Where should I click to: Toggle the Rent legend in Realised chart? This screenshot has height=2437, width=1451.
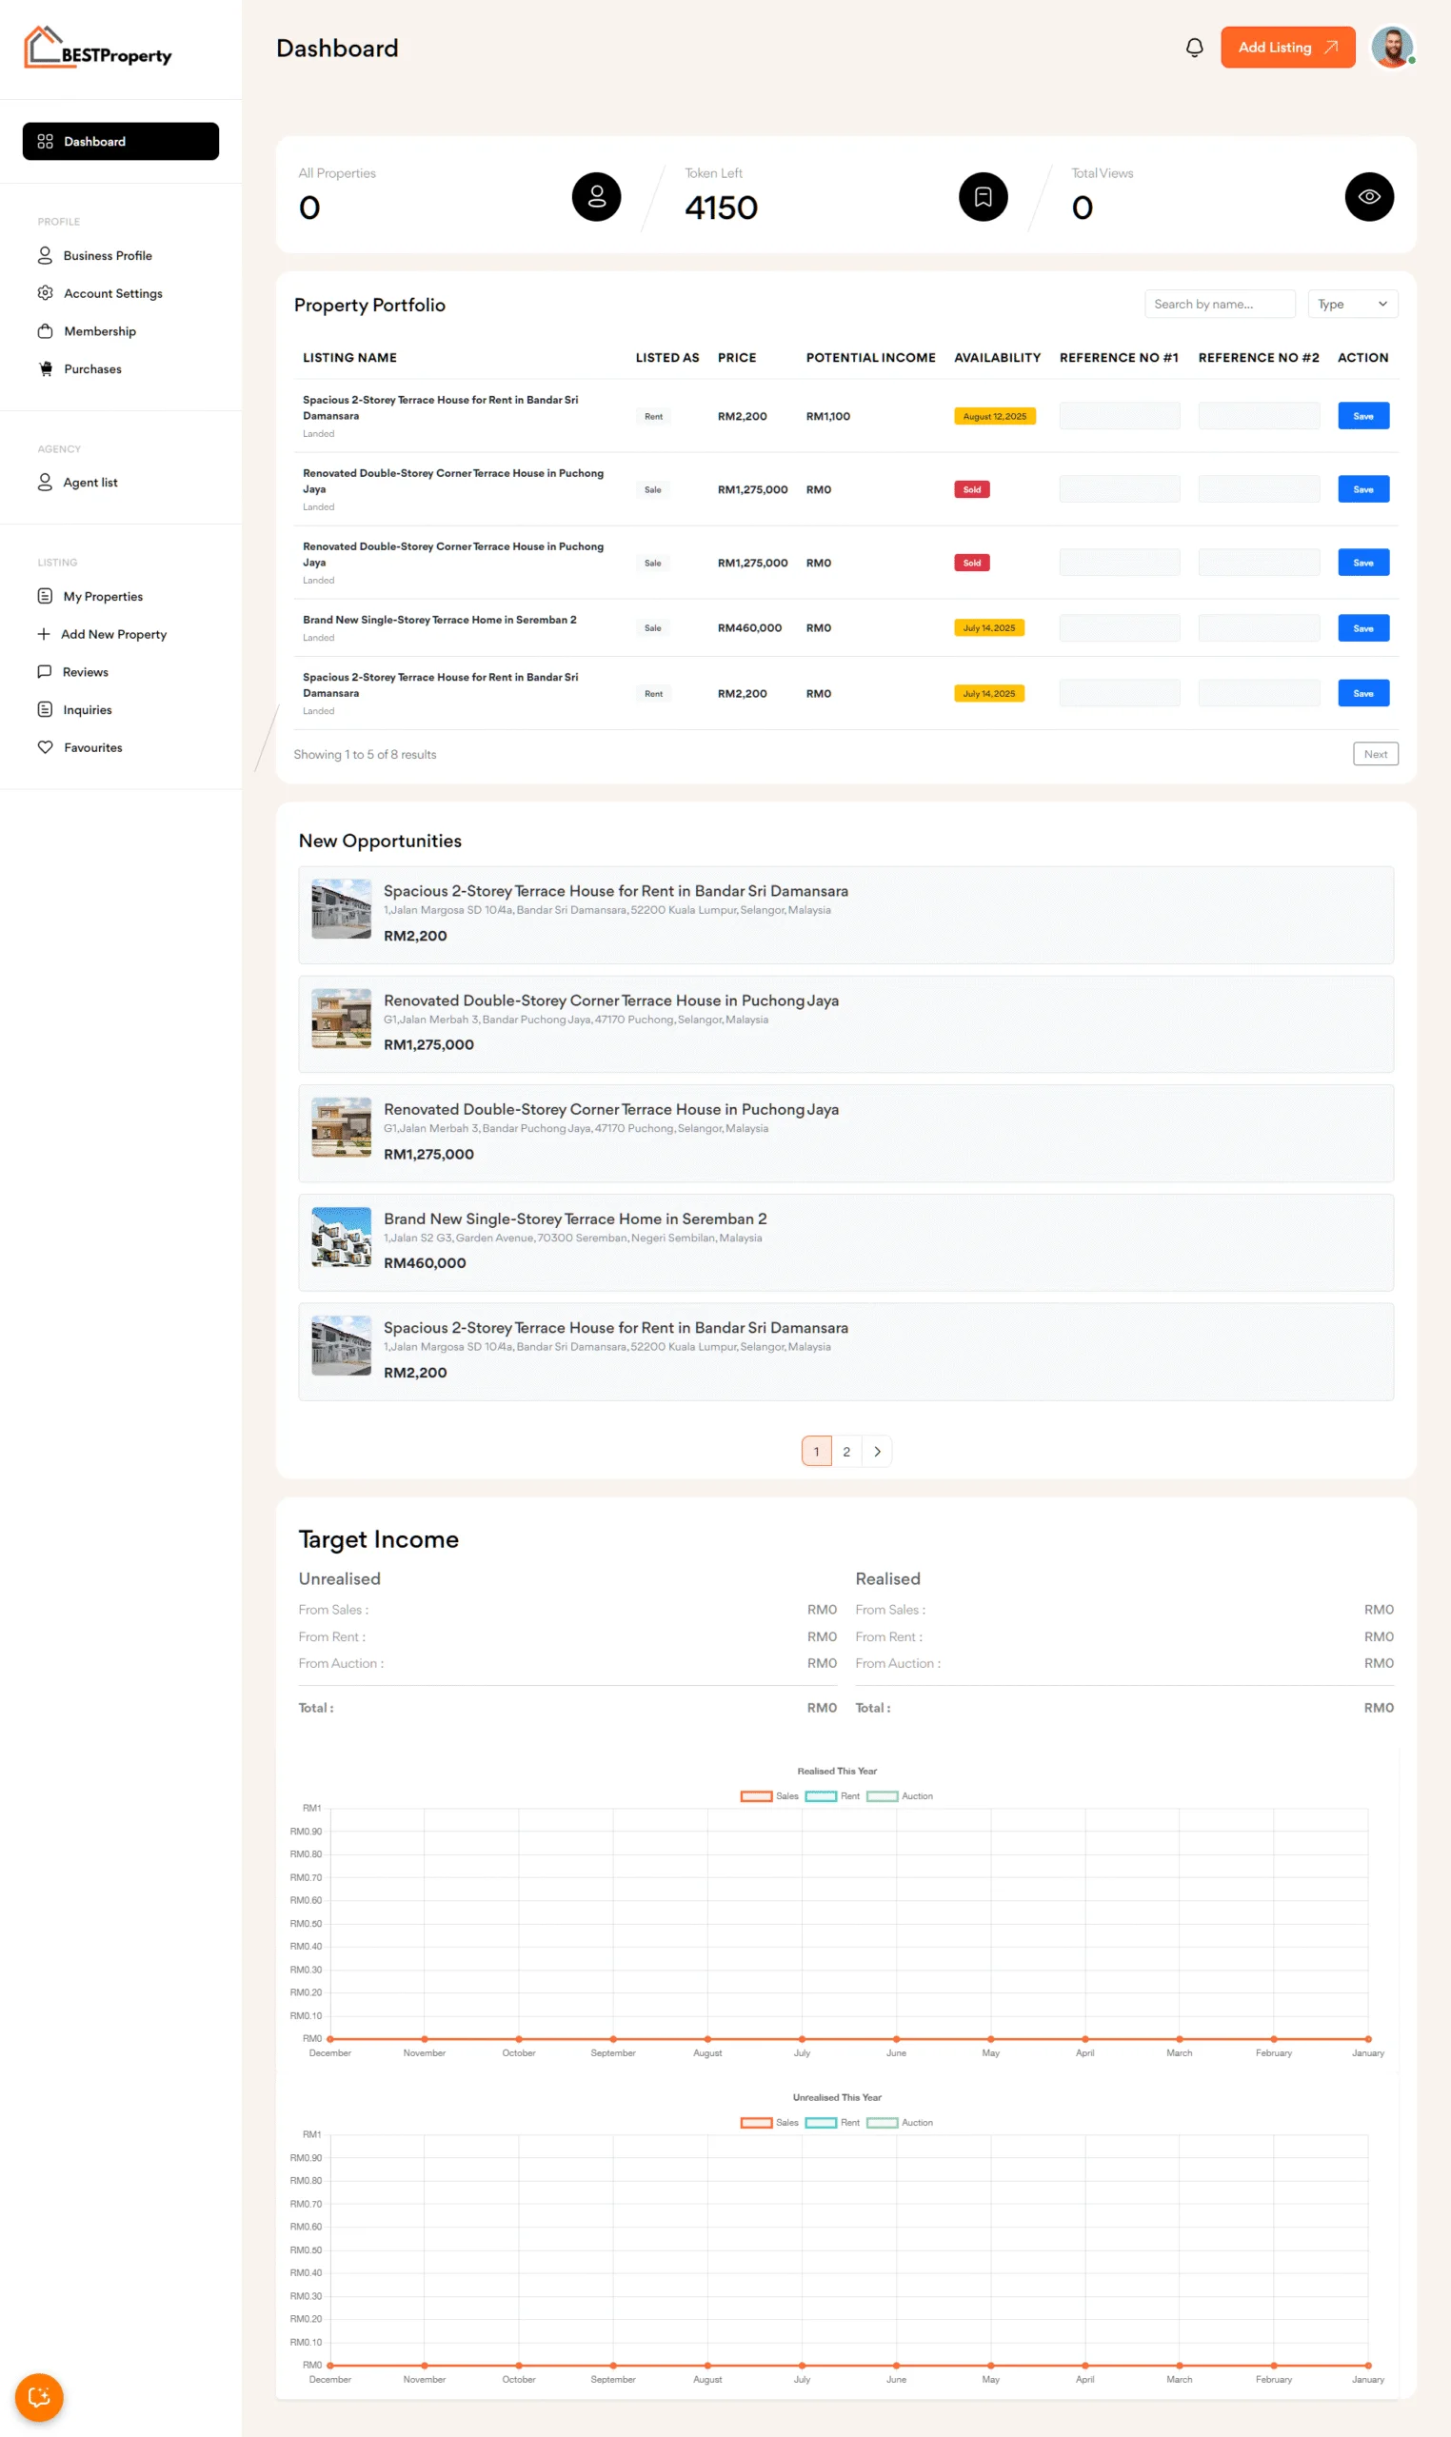[x=832, y=1796]
